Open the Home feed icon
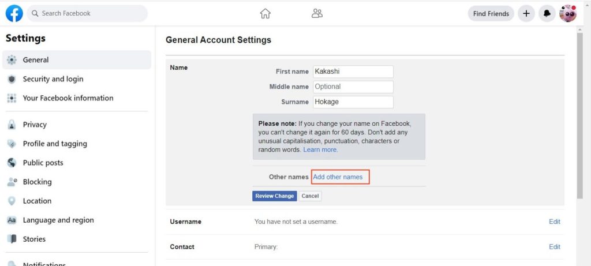591x266 pixels. click(265, 14)
